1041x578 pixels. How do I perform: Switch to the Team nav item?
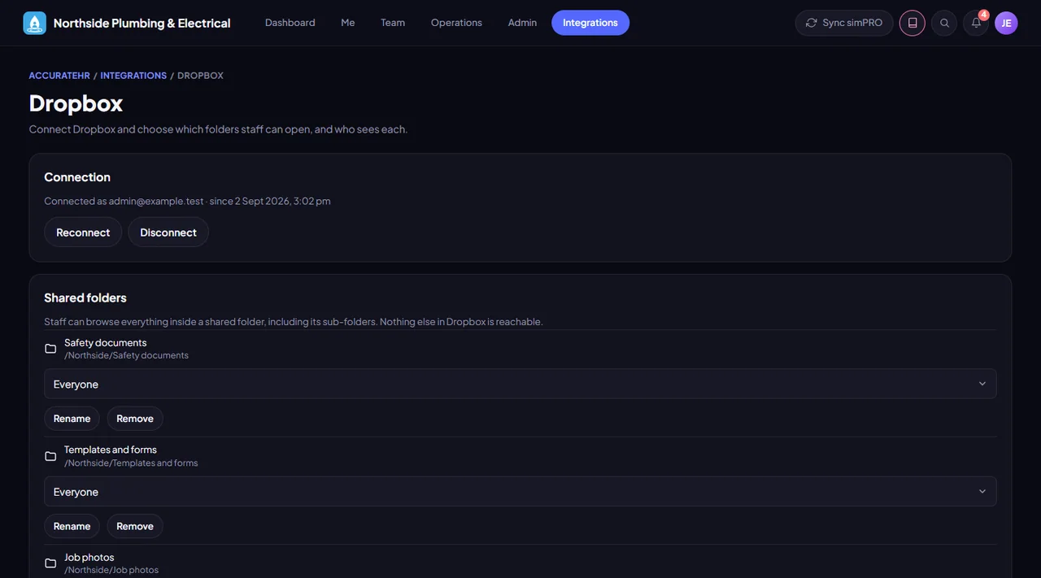click(393, 23)
